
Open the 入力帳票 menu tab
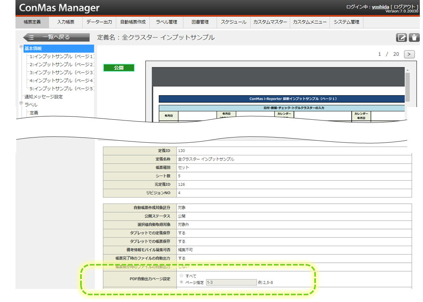pos(66,22)
